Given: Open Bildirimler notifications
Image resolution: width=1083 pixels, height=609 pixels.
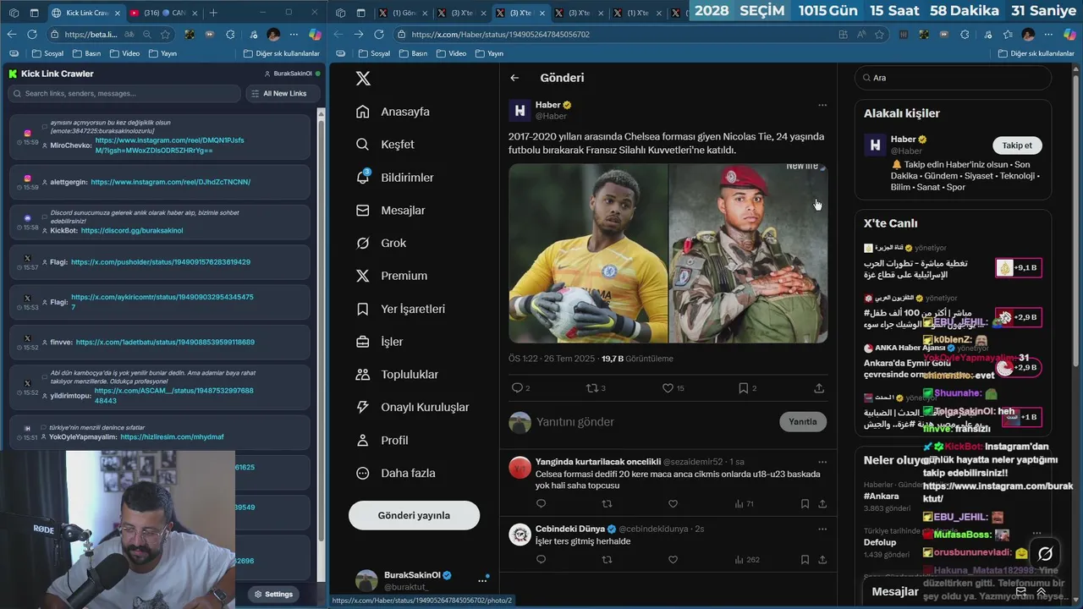Looking at the screenshot, I should pyautogui.click(x=407, y=178).
